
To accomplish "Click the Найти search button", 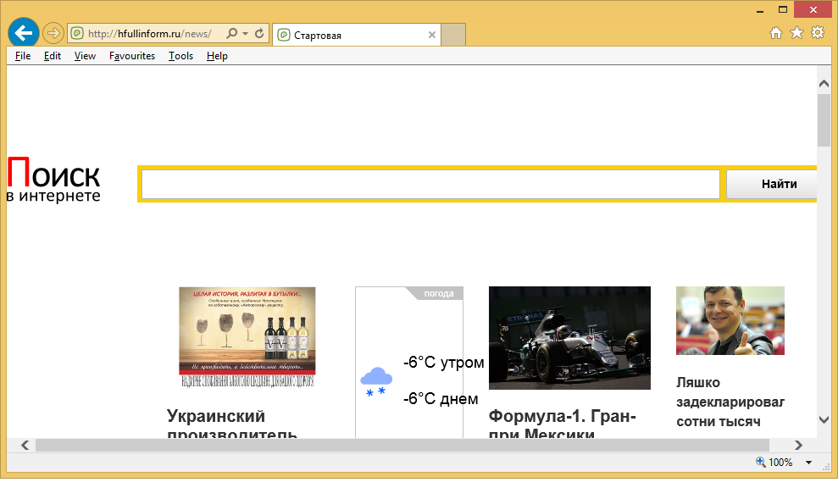I will pyautogui.click(x=778, y=184).
